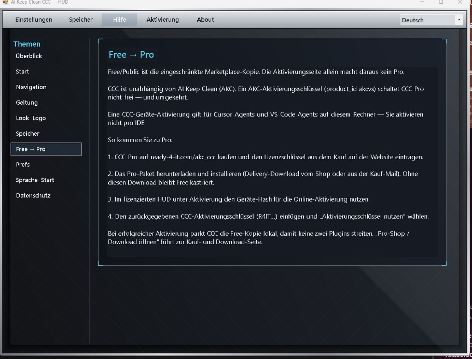Click step 1 about ready-4-it.com/akc_ccc purchase
This screenshot has height=359, width=472.
(x=265, y=157)
